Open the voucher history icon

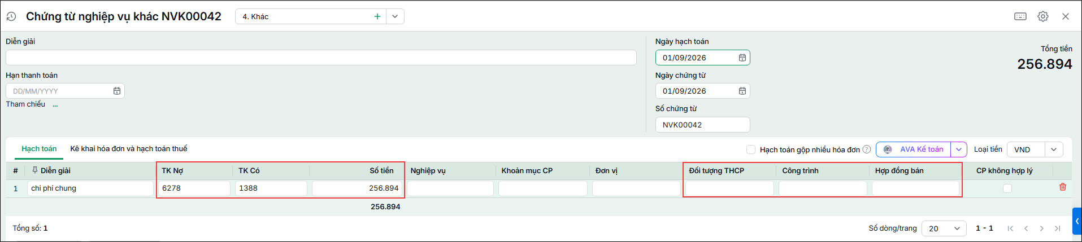[x=11, y=16]
